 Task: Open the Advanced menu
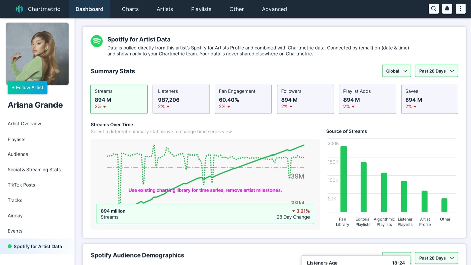(275, 9)
